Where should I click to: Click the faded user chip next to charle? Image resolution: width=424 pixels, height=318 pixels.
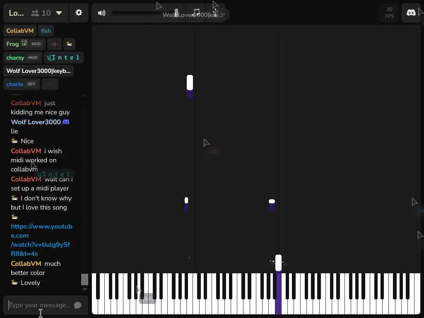coord(50,84)
